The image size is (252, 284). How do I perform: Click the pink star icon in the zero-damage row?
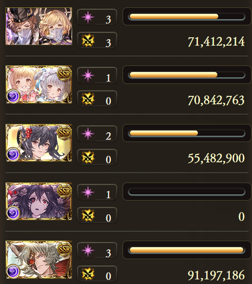(x=88, y=192)
